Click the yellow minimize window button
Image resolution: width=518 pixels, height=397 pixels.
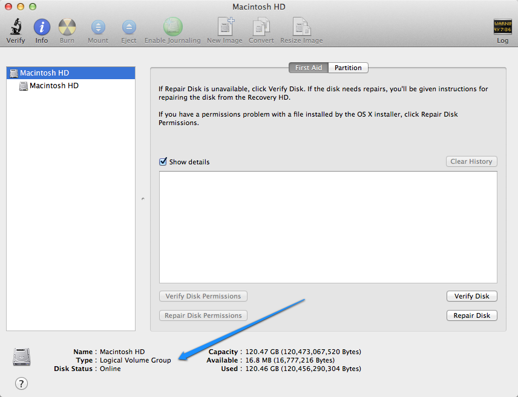pos(21,7)
